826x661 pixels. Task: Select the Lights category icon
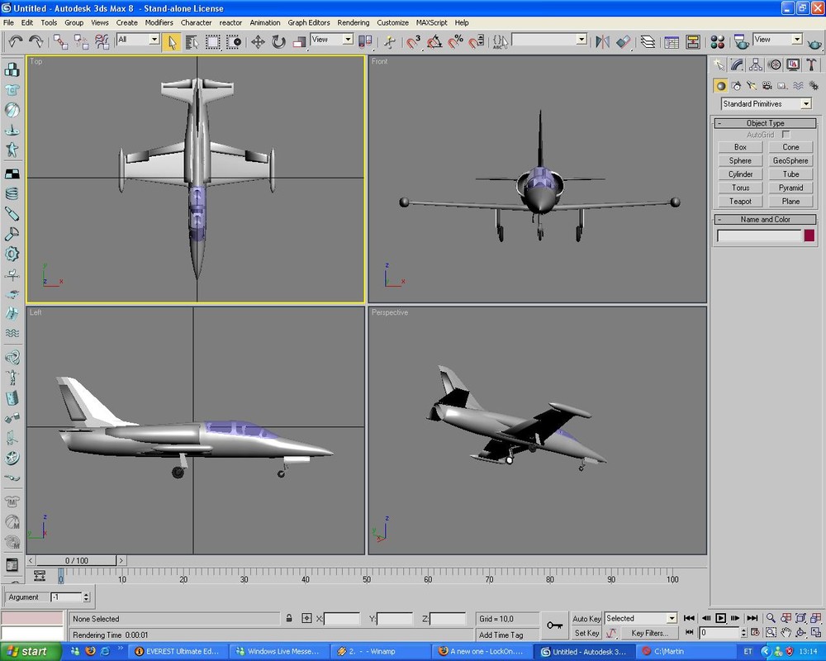[x=752, y=85]
